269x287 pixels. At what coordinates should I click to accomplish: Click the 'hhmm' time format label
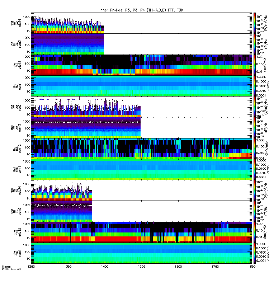[x=6, y=267]
